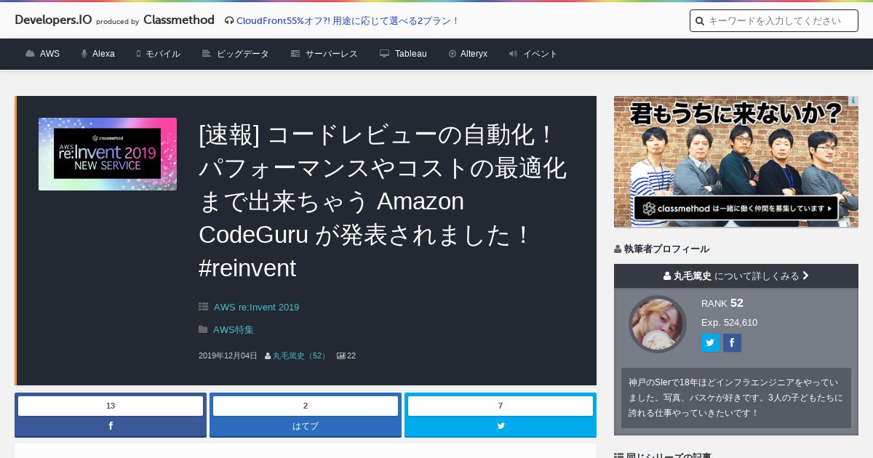Click the re:Invent 2019 New Service thumbnail

click(108, 154)
